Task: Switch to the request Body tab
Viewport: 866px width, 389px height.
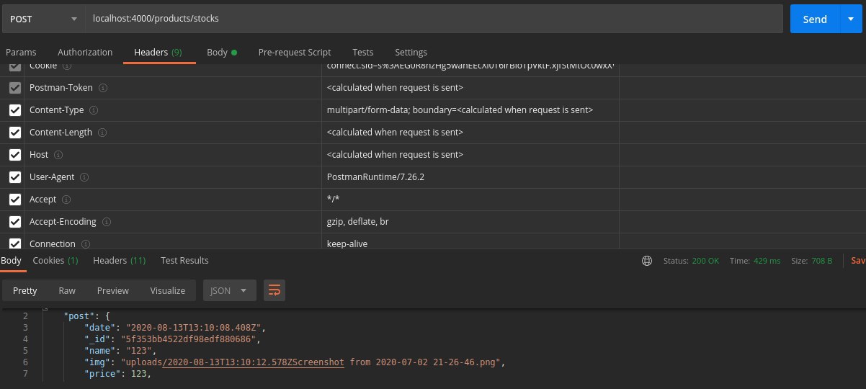Action: click(221, 52)
